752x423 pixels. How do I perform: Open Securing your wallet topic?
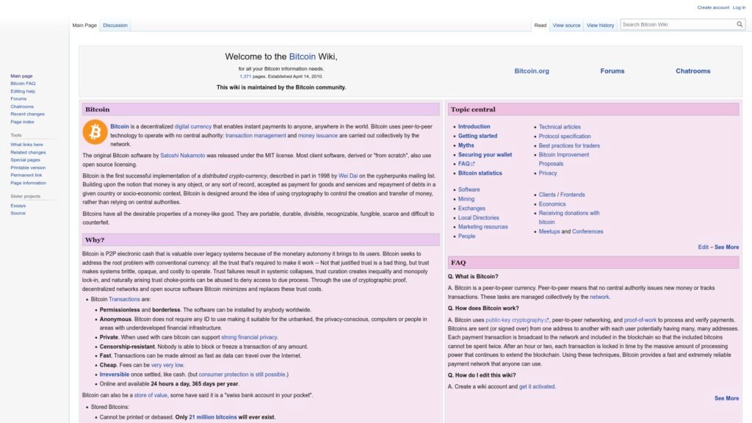click(x=485, y=155)
